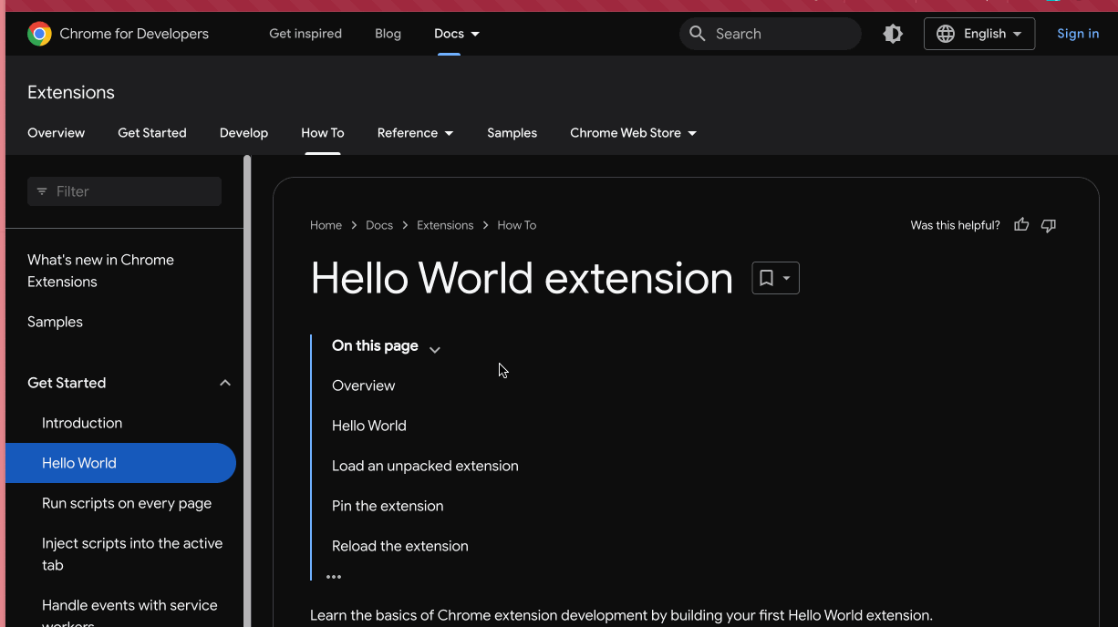Collapse the Get Started sidebar section
The image size is (1118, 627).
(x=225, y=383)
